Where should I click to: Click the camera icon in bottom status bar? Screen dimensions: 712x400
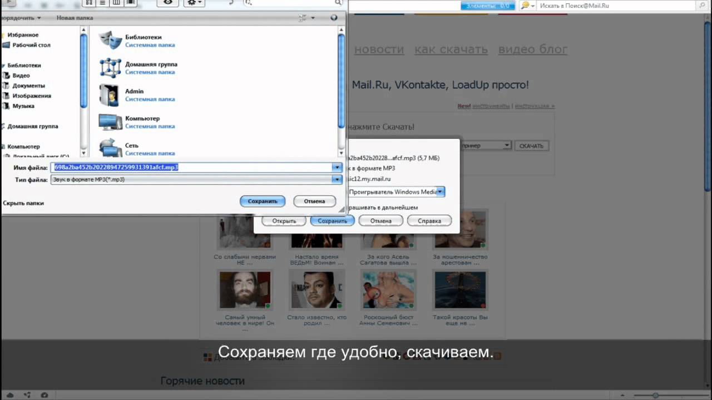44,395
